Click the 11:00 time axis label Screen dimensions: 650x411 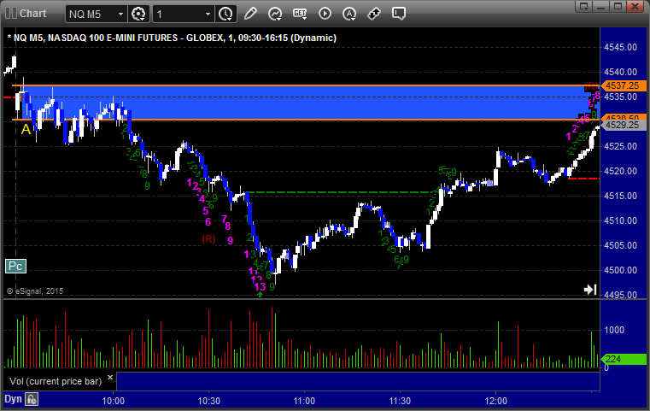(304, 401)
